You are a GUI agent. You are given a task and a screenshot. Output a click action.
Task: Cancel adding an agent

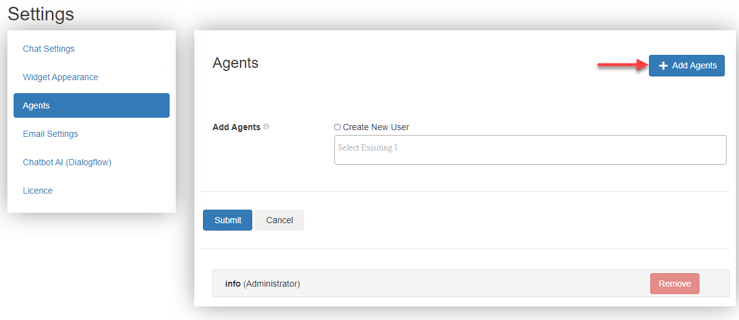[279, 220]
